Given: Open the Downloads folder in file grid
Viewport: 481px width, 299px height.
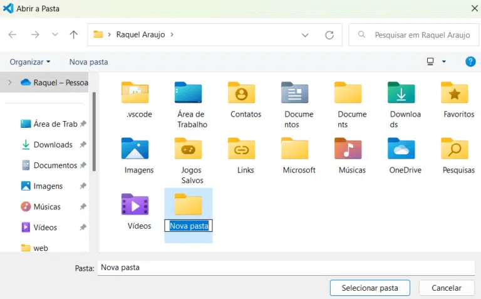Looking at the screenshot, I should pos(401,94).
